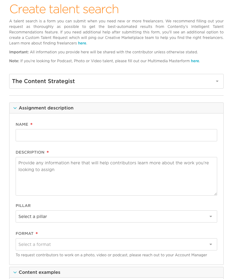Click the PILLAR field label
This screenshot has height=279, width=227.
click(x=23, y=205)
